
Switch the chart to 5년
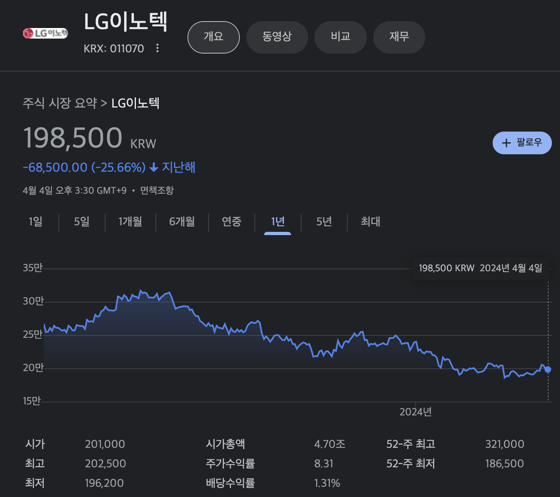click(x=324, y=222)
